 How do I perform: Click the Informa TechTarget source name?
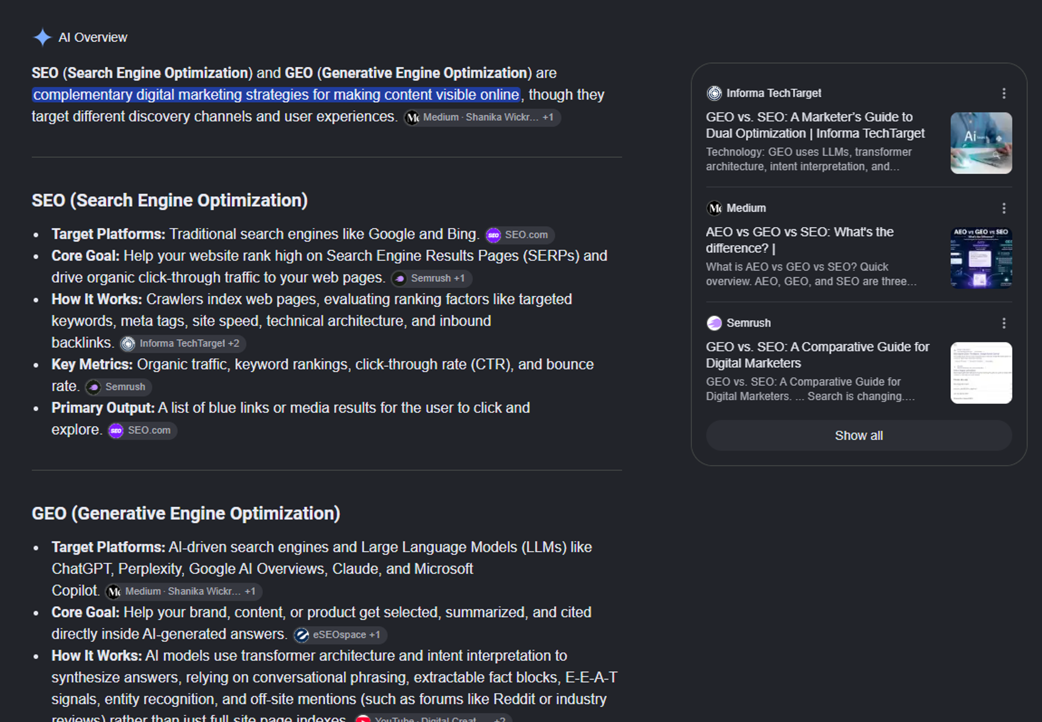coord(774,94)
